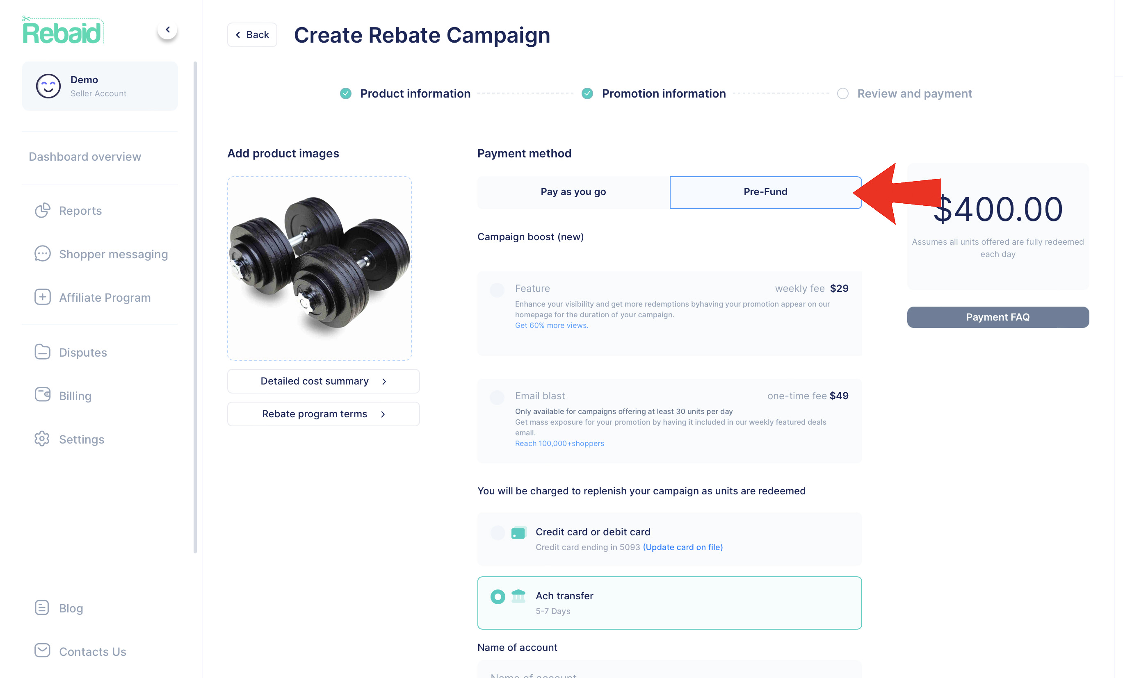The image size is (1123, 678).
Task: Open the Settings gear icon
Action: (42, 439)
